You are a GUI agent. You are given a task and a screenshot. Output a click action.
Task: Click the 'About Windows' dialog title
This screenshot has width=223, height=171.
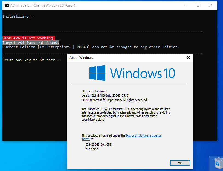point(81,58)
